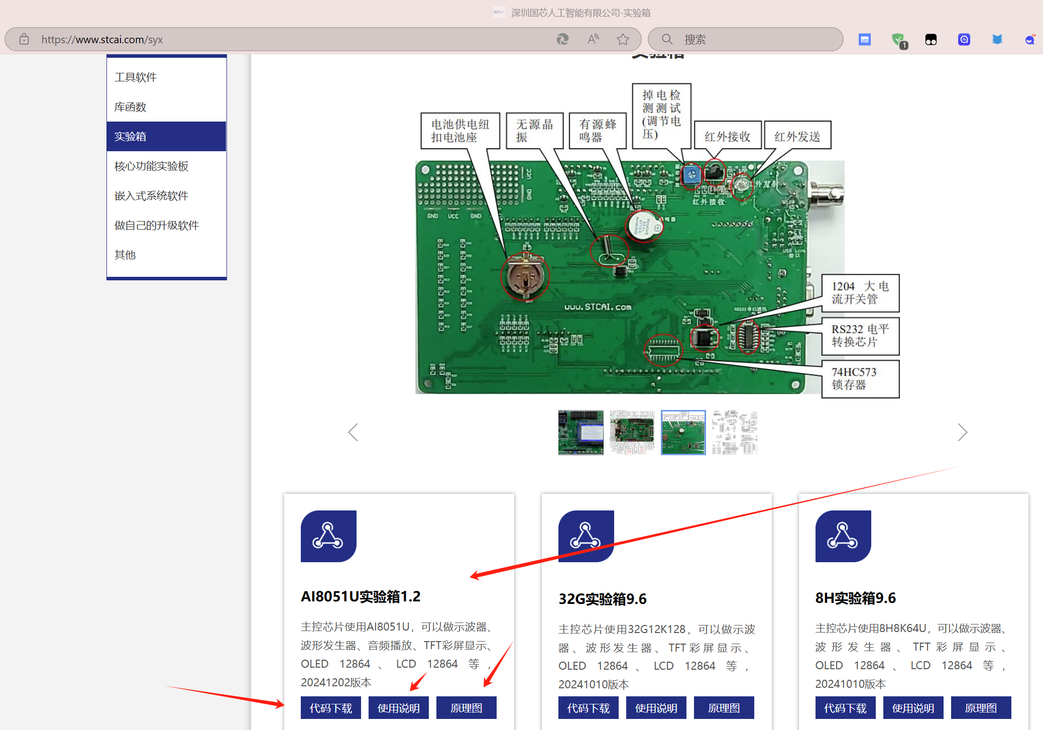
Task: Open 其他 in the sidebar menu
Action: pos(166,255)
